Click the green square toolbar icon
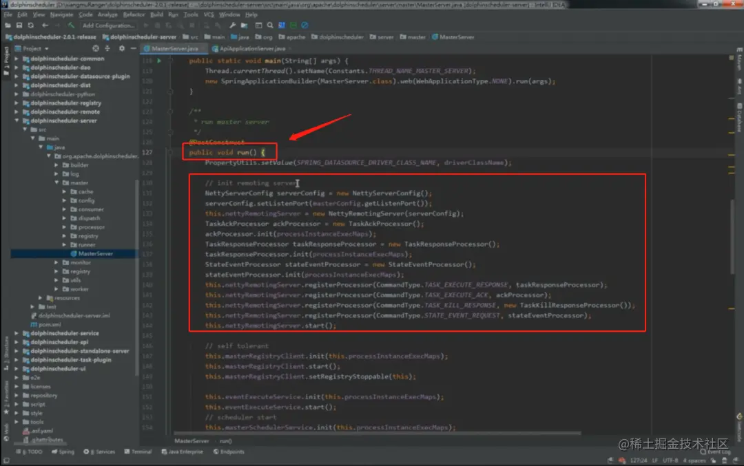This screenshot has height=466, width=744. click(293, 25)
